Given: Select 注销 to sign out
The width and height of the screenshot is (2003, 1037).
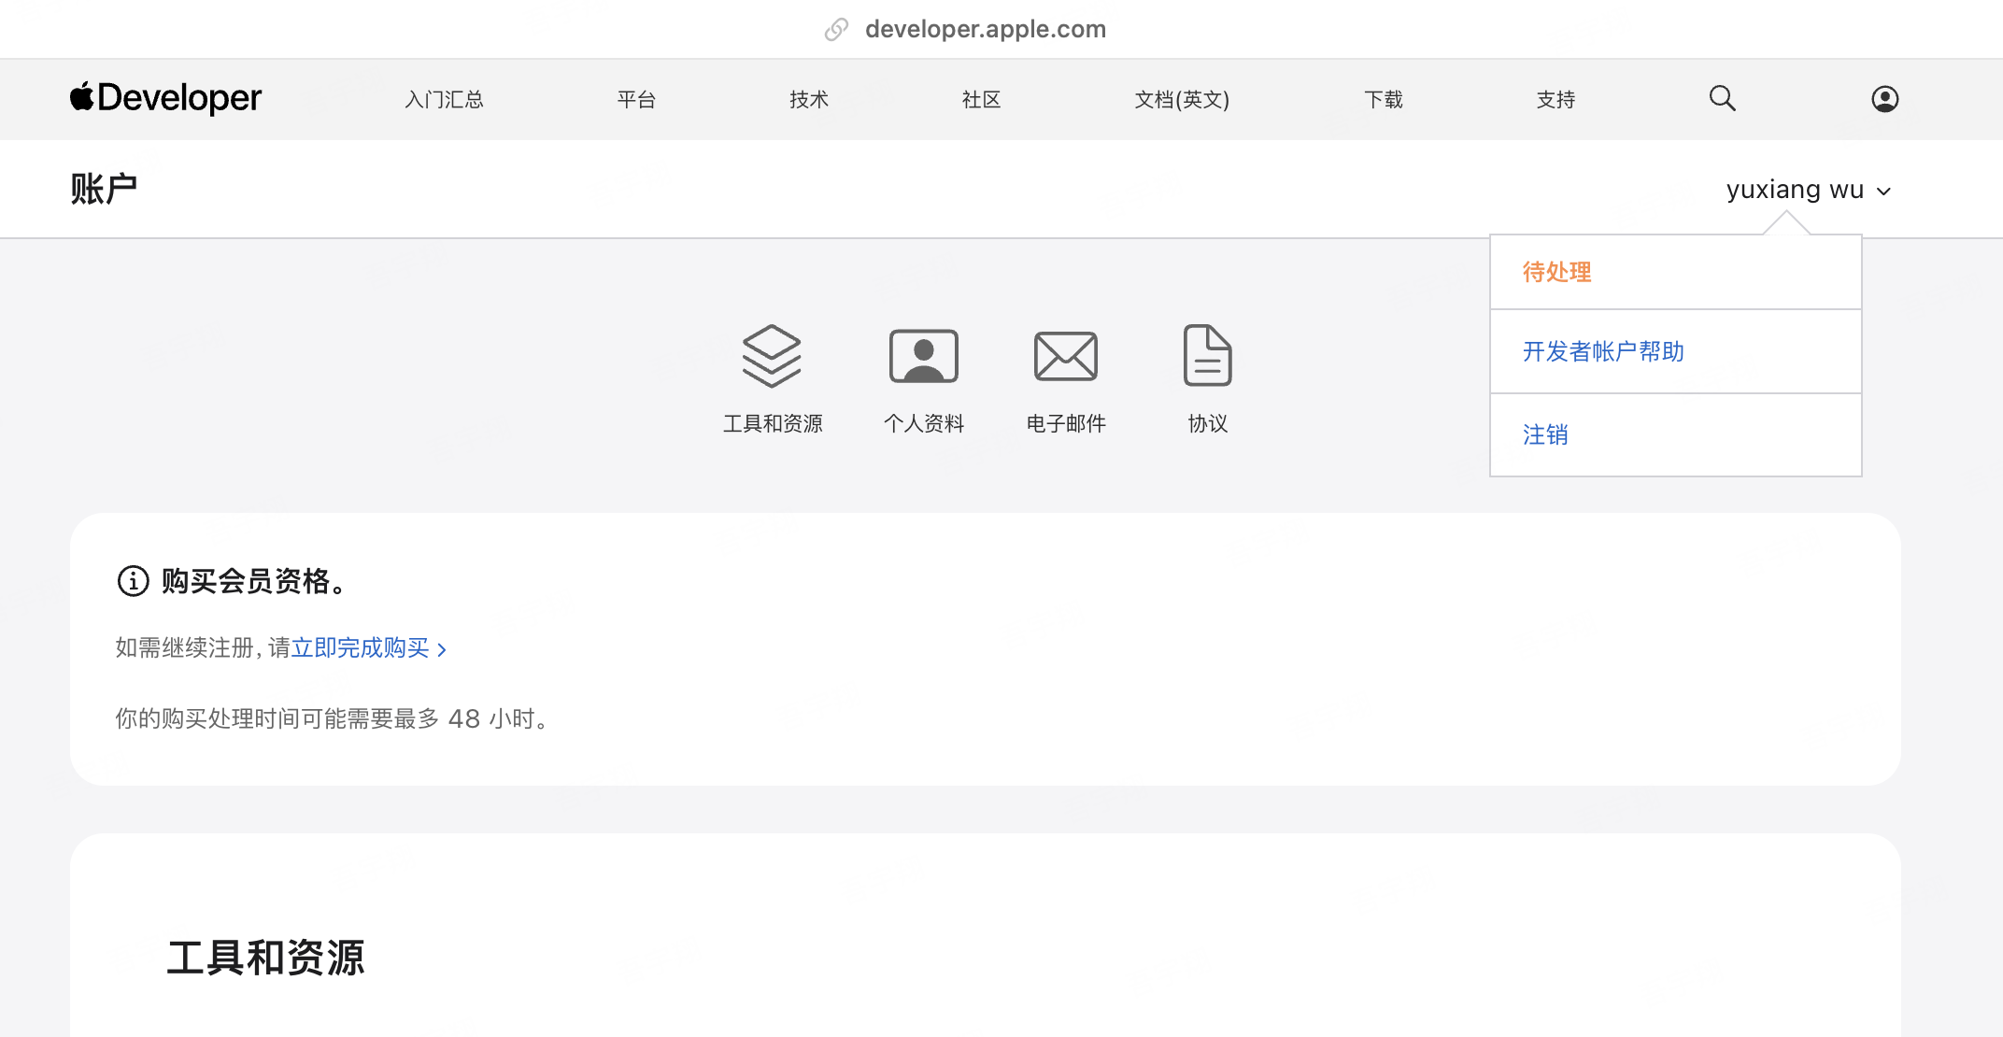Looking at the screenshot, I should 1544,434.
